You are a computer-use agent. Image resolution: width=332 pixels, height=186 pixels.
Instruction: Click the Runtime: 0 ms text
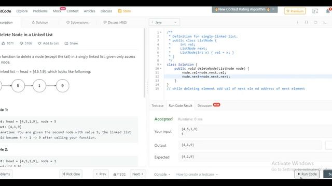pos(190,119)
